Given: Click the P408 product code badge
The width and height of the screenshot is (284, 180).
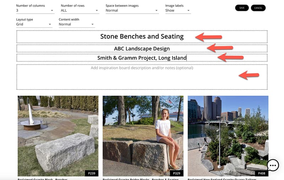Looking at the screenshot, I should tap(261, 173).
